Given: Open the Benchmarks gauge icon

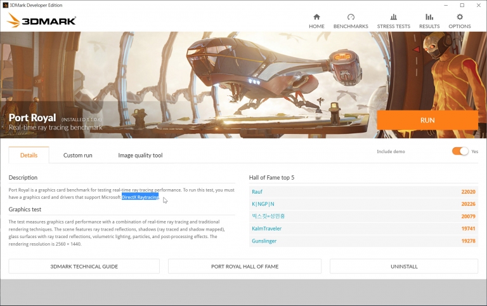Looking at the screenshot, I should pos(351,17).
